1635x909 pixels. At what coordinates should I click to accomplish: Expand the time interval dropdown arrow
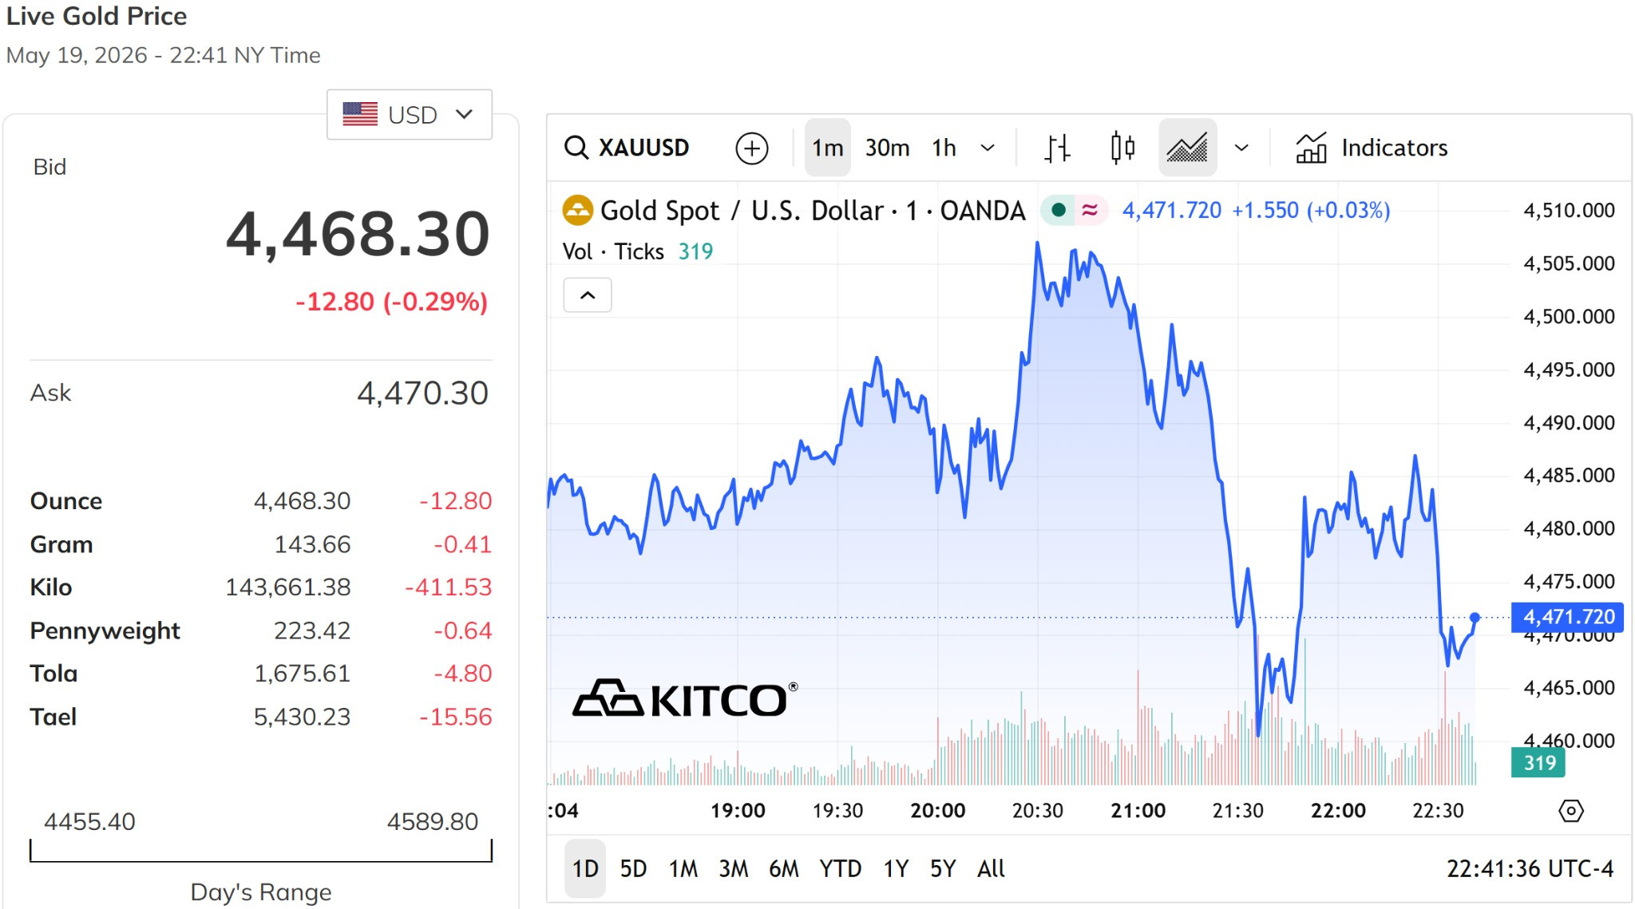pos(988,148)
